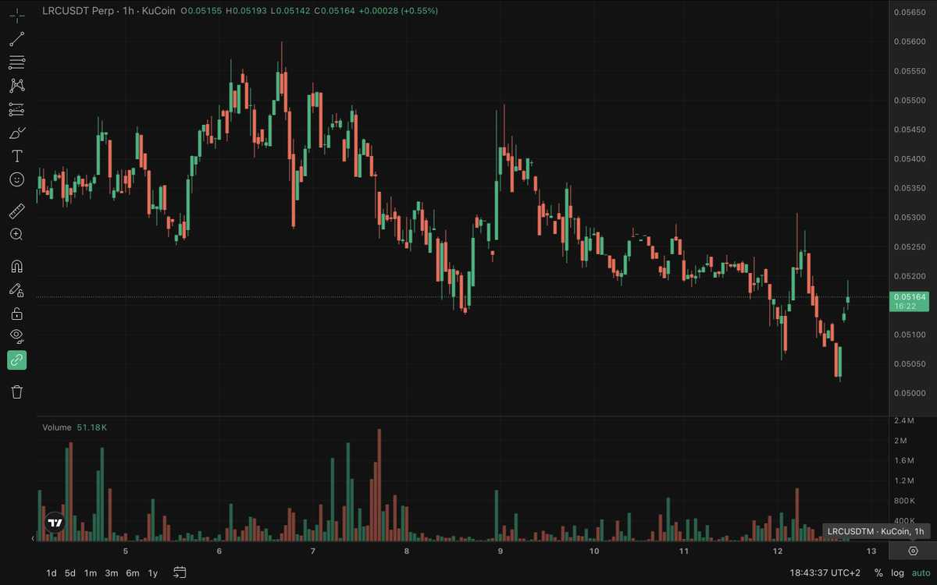Open the emoji icons tool

tap(16, 179)
